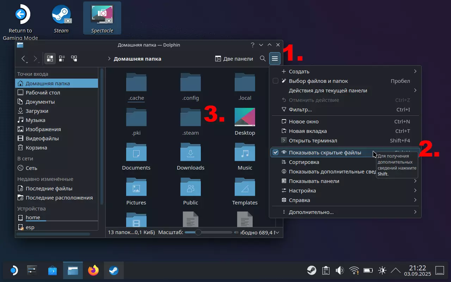The width and height of the screenshot is (451, 282).
Task: Open Firefox from the taskbar
Action: click(93, 270)
